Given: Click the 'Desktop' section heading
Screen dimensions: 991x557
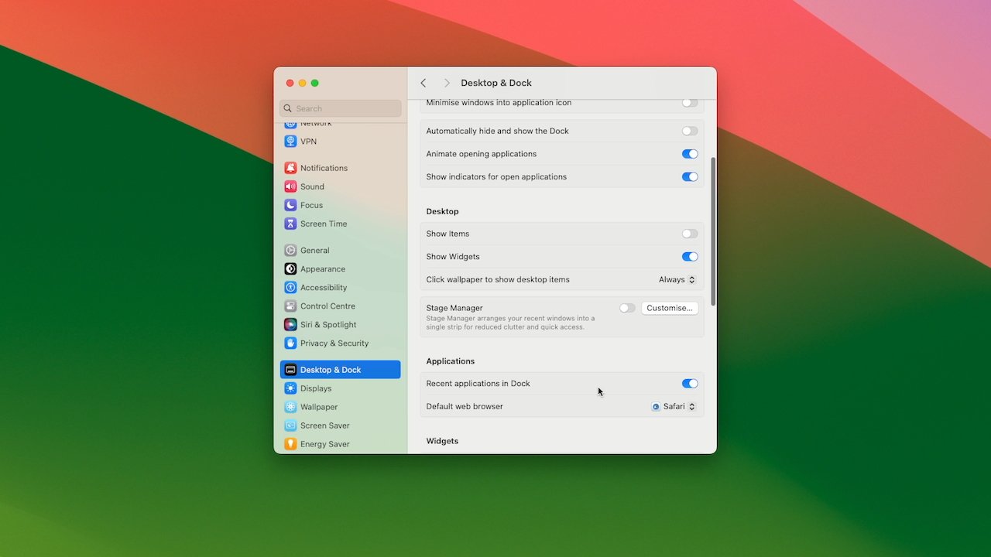Looking at the screenshot, I should click(442, 211).
